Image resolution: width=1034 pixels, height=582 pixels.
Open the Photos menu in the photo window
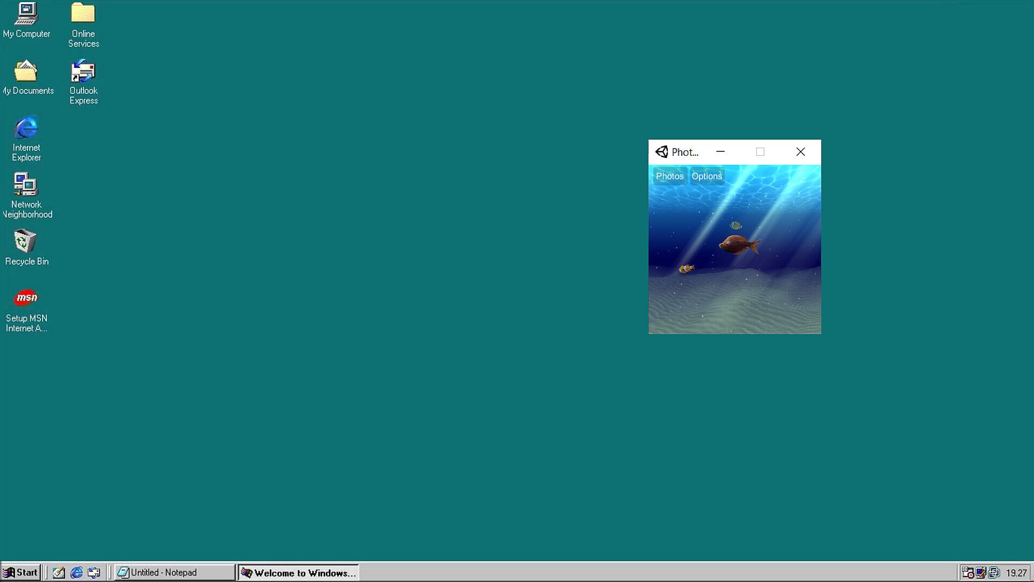tap(669, 176)
